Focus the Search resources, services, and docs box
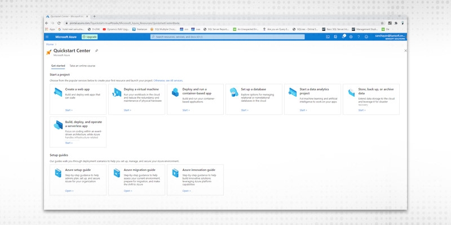Viewport: 451px width, 225px height. point(227,37)
